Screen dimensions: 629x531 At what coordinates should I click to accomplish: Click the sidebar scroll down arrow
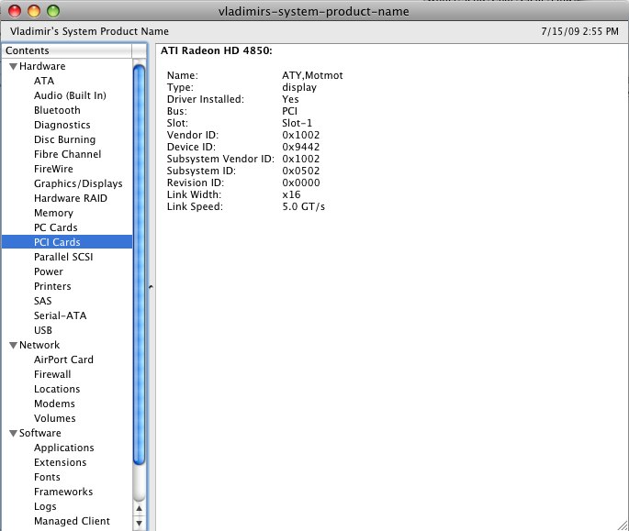pyautogui.click(x=140, y=523)
